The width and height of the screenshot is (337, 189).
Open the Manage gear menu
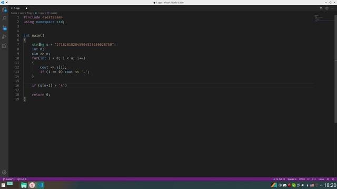point(4,172)
